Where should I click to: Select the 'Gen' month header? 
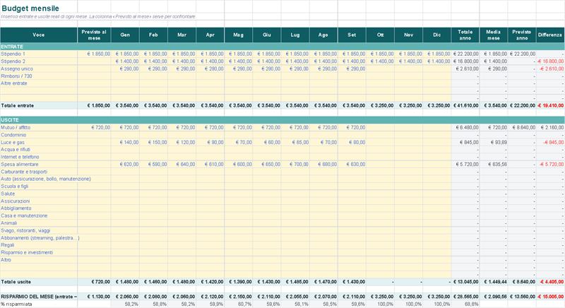point(125,35)
